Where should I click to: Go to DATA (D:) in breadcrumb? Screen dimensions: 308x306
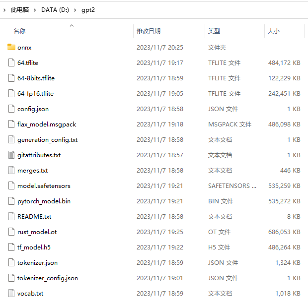coord(55,10)
